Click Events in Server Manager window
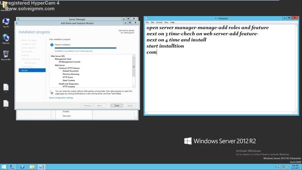 (66, 111)
